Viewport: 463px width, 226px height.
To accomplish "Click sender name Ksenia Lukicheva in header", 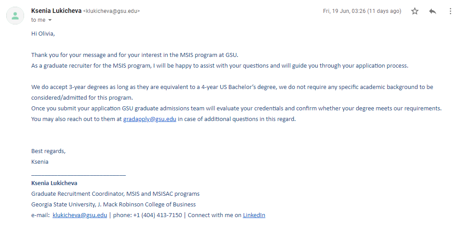I will tap(56, 11).
